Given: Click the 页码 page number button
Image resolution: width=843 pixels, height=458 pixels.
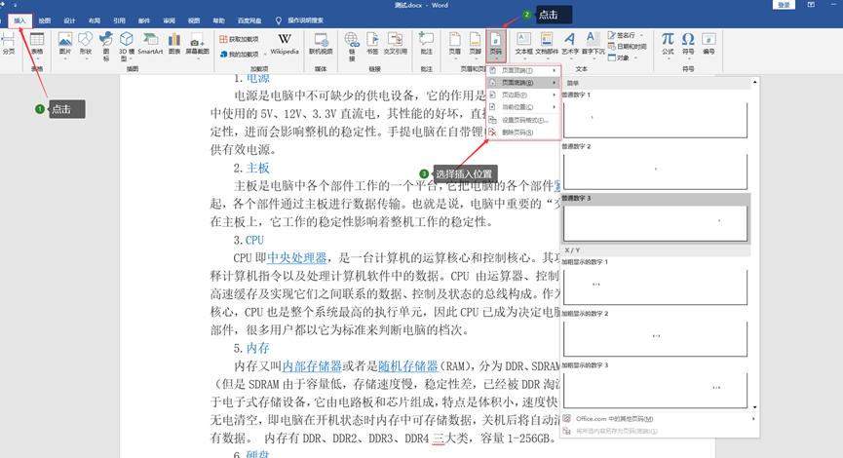Looking at the screenshot, I should point(496,46).
